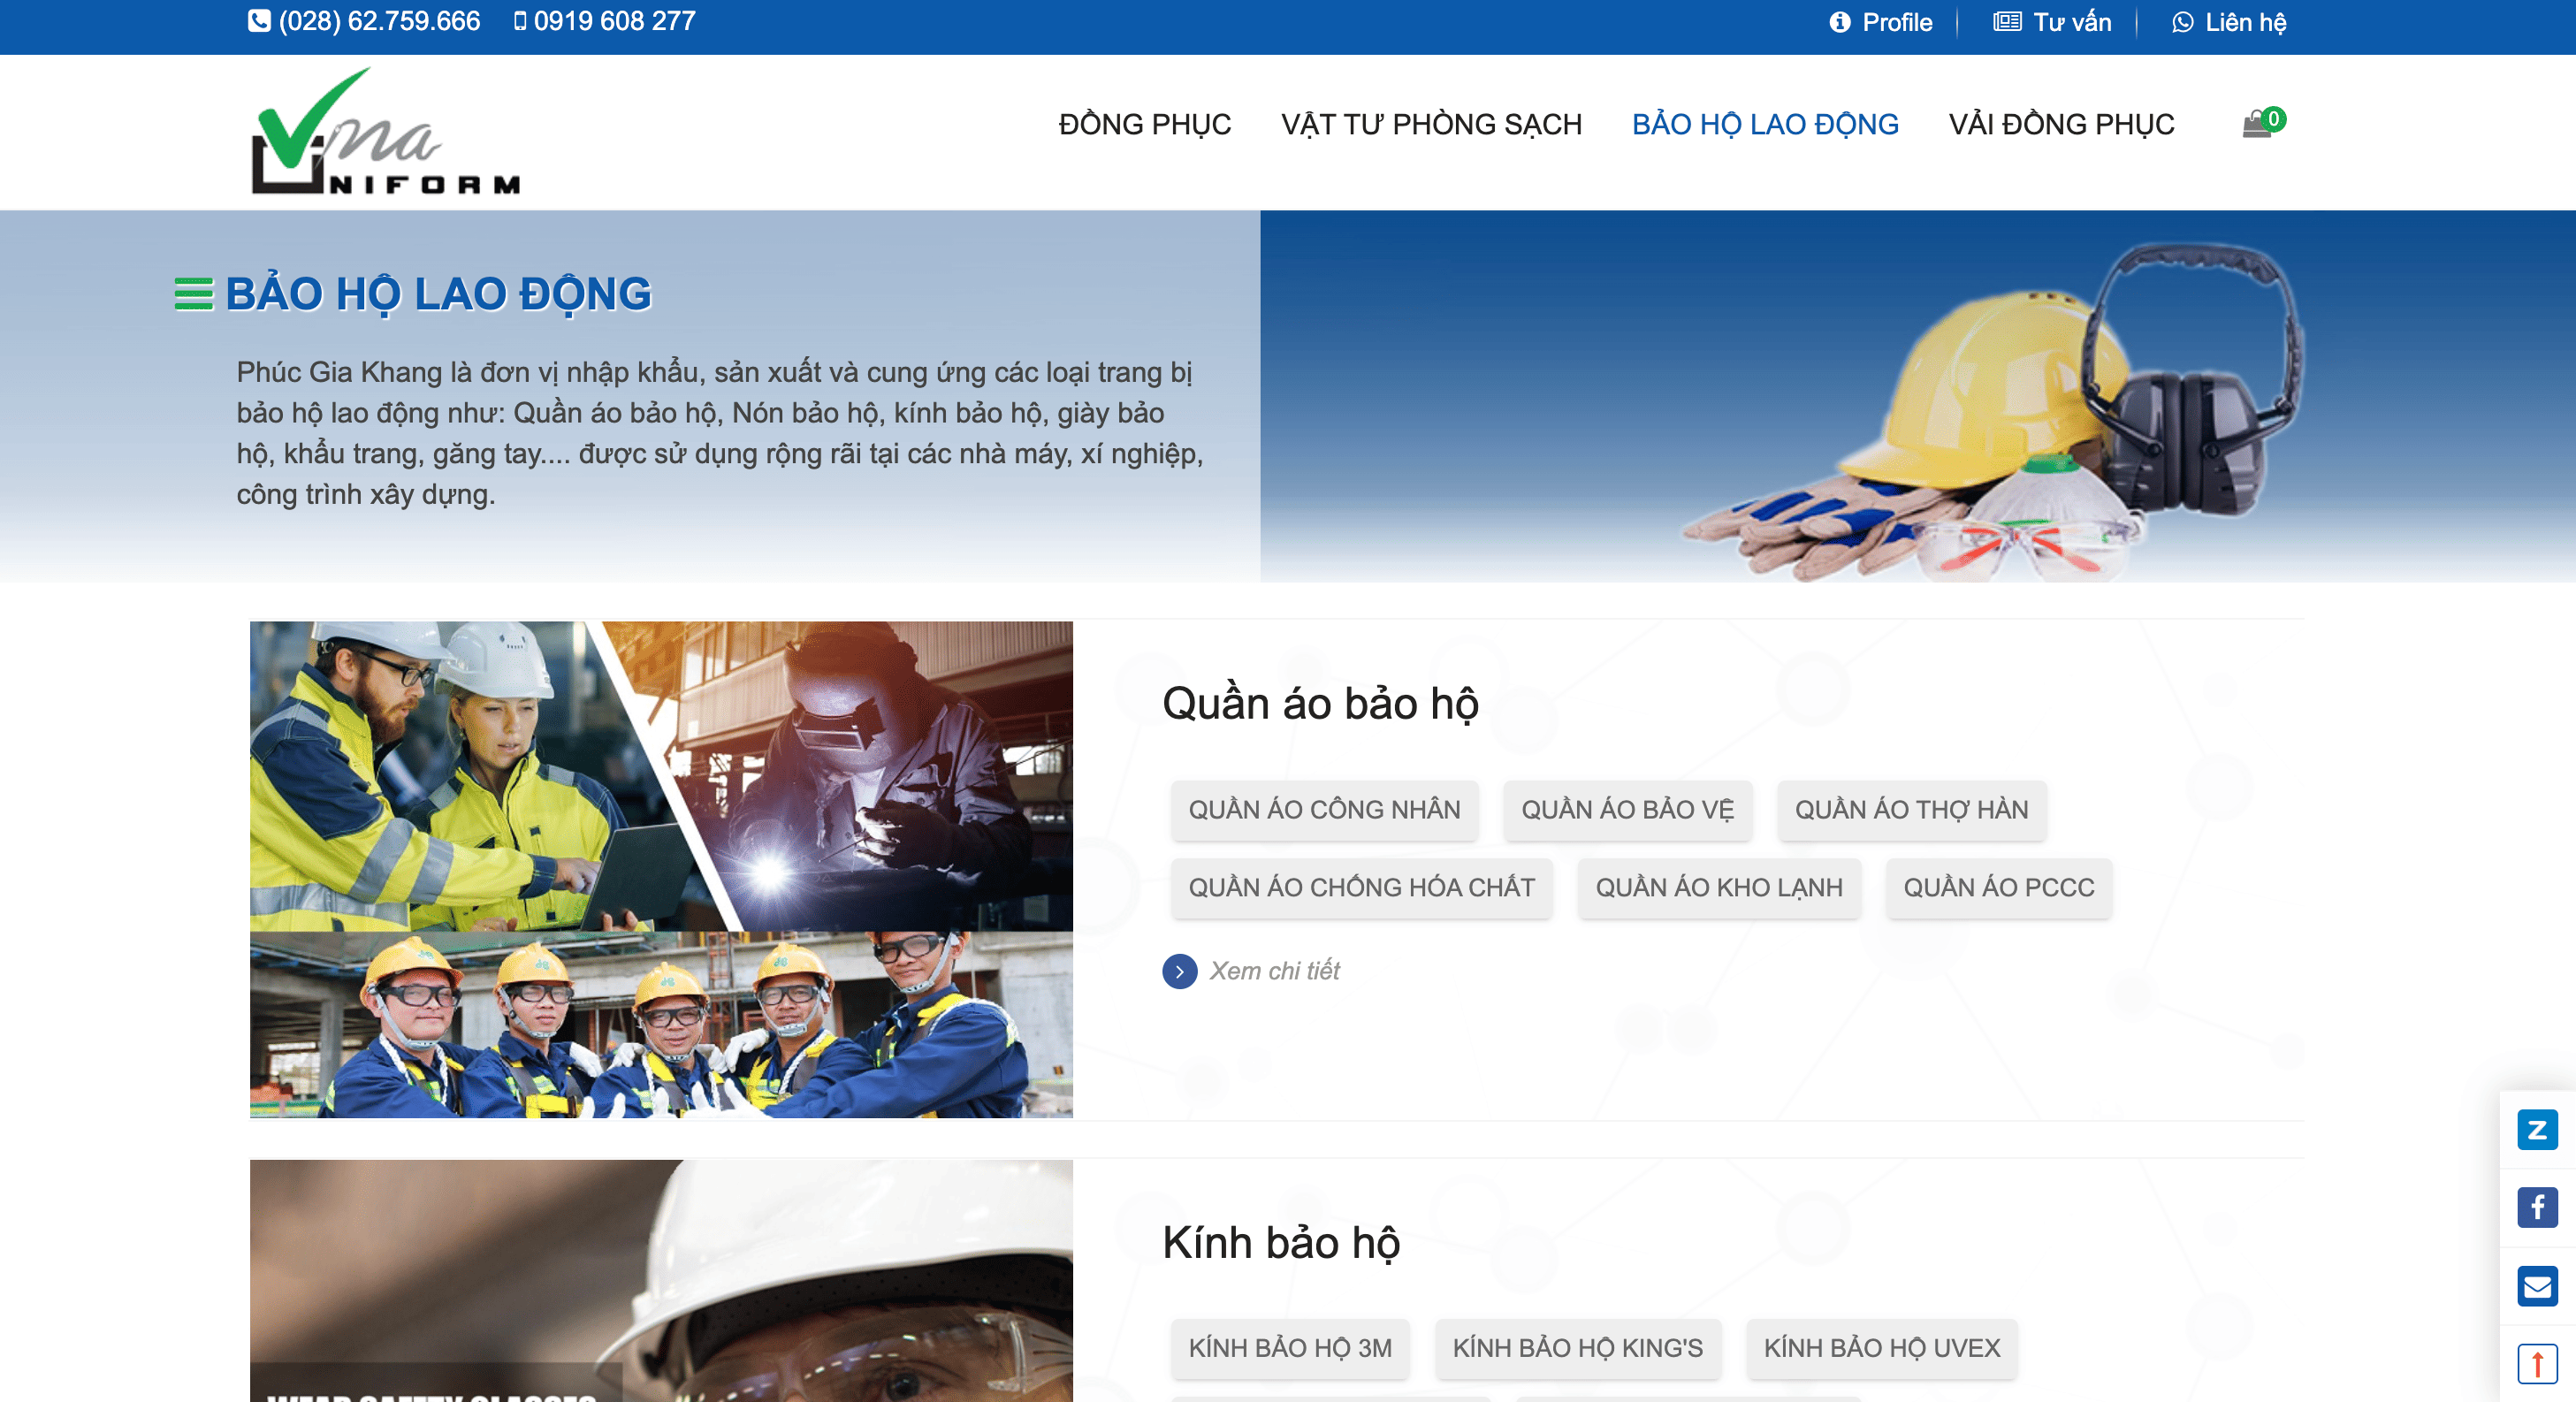Screen dimensions: 2576x1402
Task: Open the safety glasses helmet image
Action: click(661, 1281)
